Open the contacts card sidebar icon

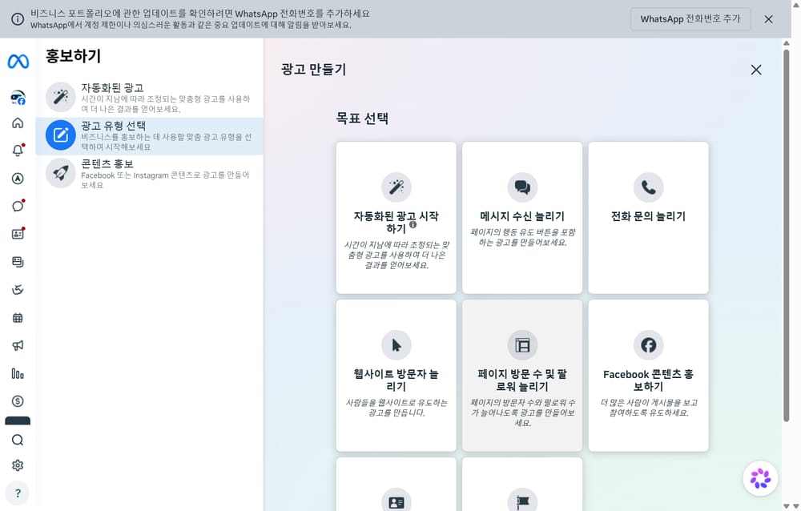point(18,234)
